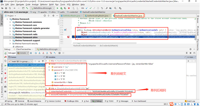Step over in the debugger toolbar
Viewport: 200px width, 106px height.
tap(36, 53)
